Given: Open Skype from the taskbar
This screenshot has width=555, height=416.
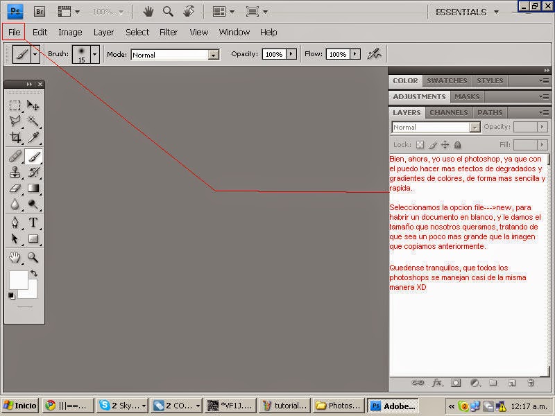Looking at the screenshot, I should pos(122,406).
